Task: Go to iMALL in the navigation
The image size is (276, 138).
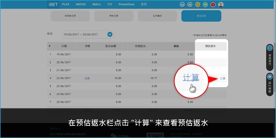Action: coord(97,4)
